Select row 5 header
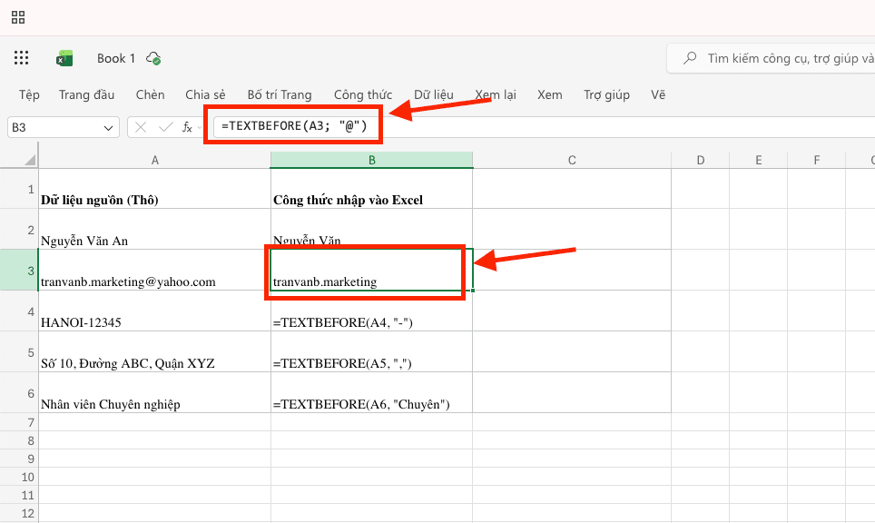The image size is (875, 523). (19, 351)
